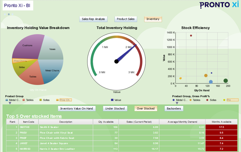The height and width of the screenshot is (152, 241).
Task: Show Under Stocked items
Action: [x=115, y=108]
